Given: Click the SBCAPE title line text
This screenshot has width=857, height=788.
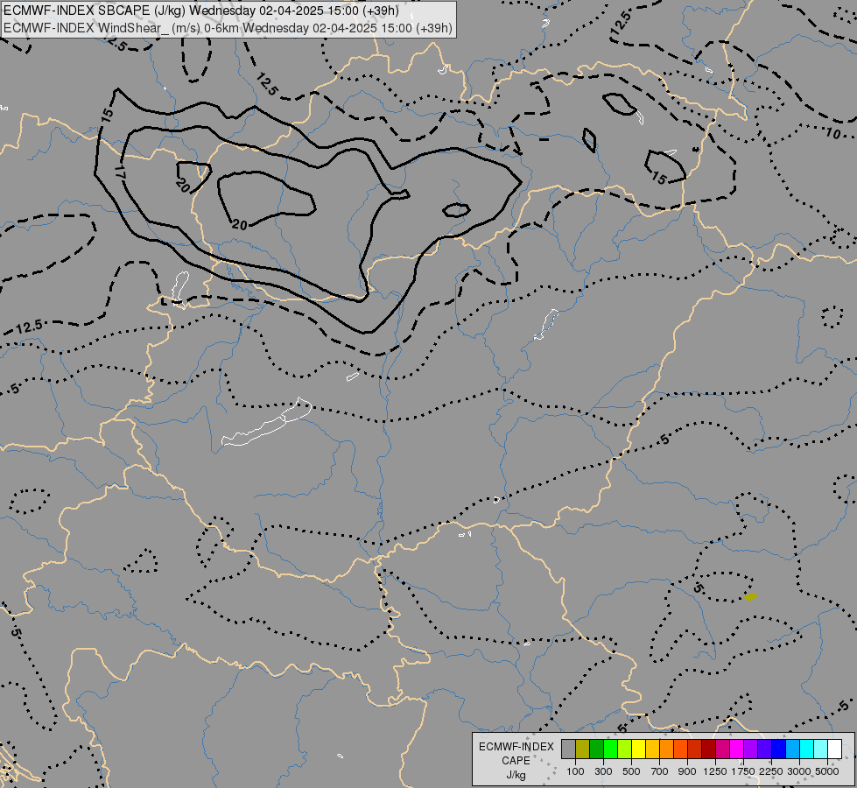Looking at the screenshot, I should pyautogui.click(x=201, y=11).
